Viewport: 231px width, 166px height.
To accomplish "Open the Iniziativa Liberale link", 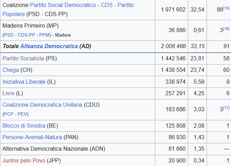I will (x=24, y=82).
